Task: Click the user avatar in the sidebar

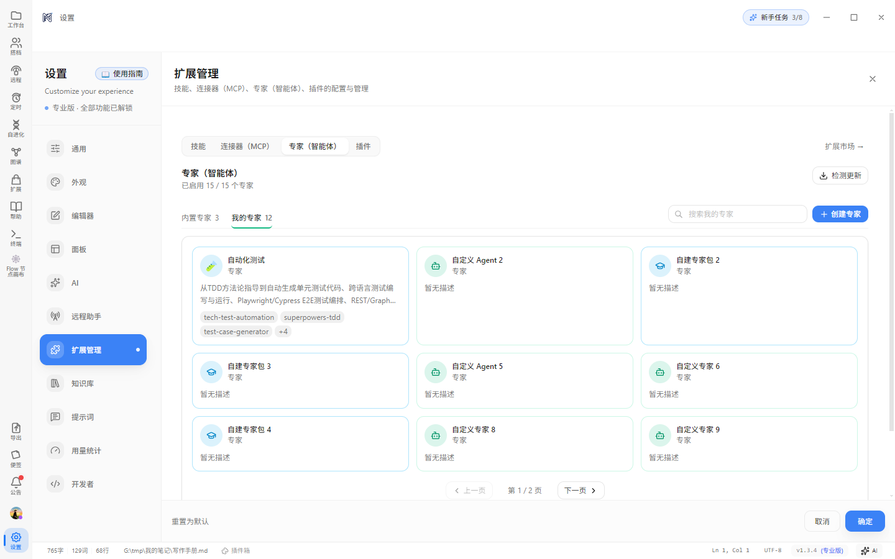Action: click(16, 514)
